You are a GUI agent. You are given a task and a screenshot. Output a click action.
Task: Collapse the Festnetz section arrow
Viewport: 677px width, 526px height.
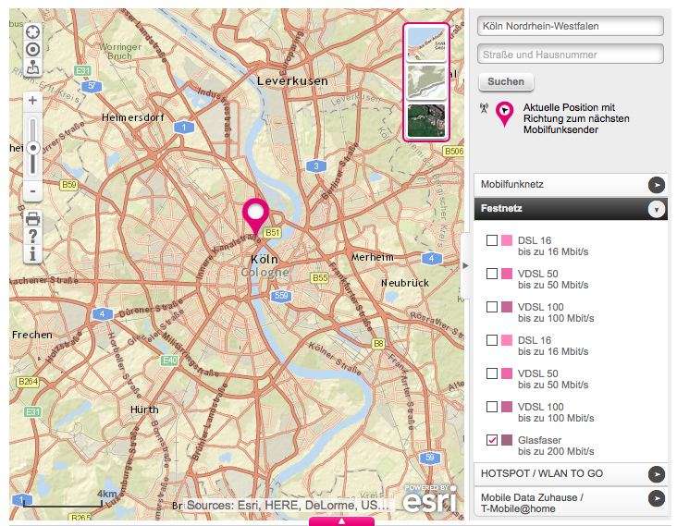point(657,209)
